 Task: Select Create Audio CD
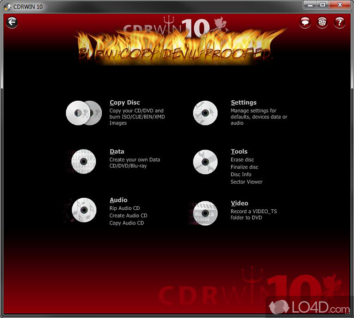coord(128,216)
